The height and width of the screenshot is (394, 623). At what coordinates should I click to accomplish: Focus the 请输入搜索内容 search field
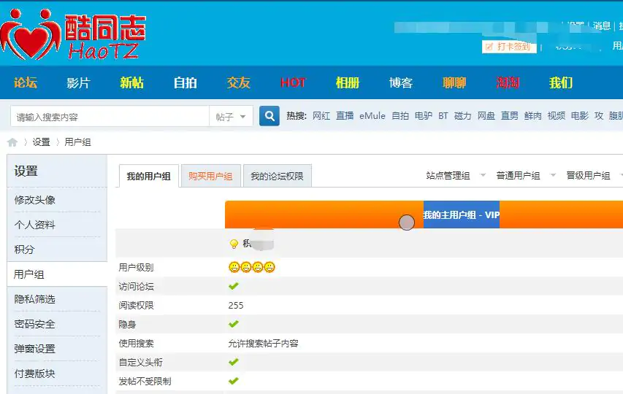coord(110,117)
